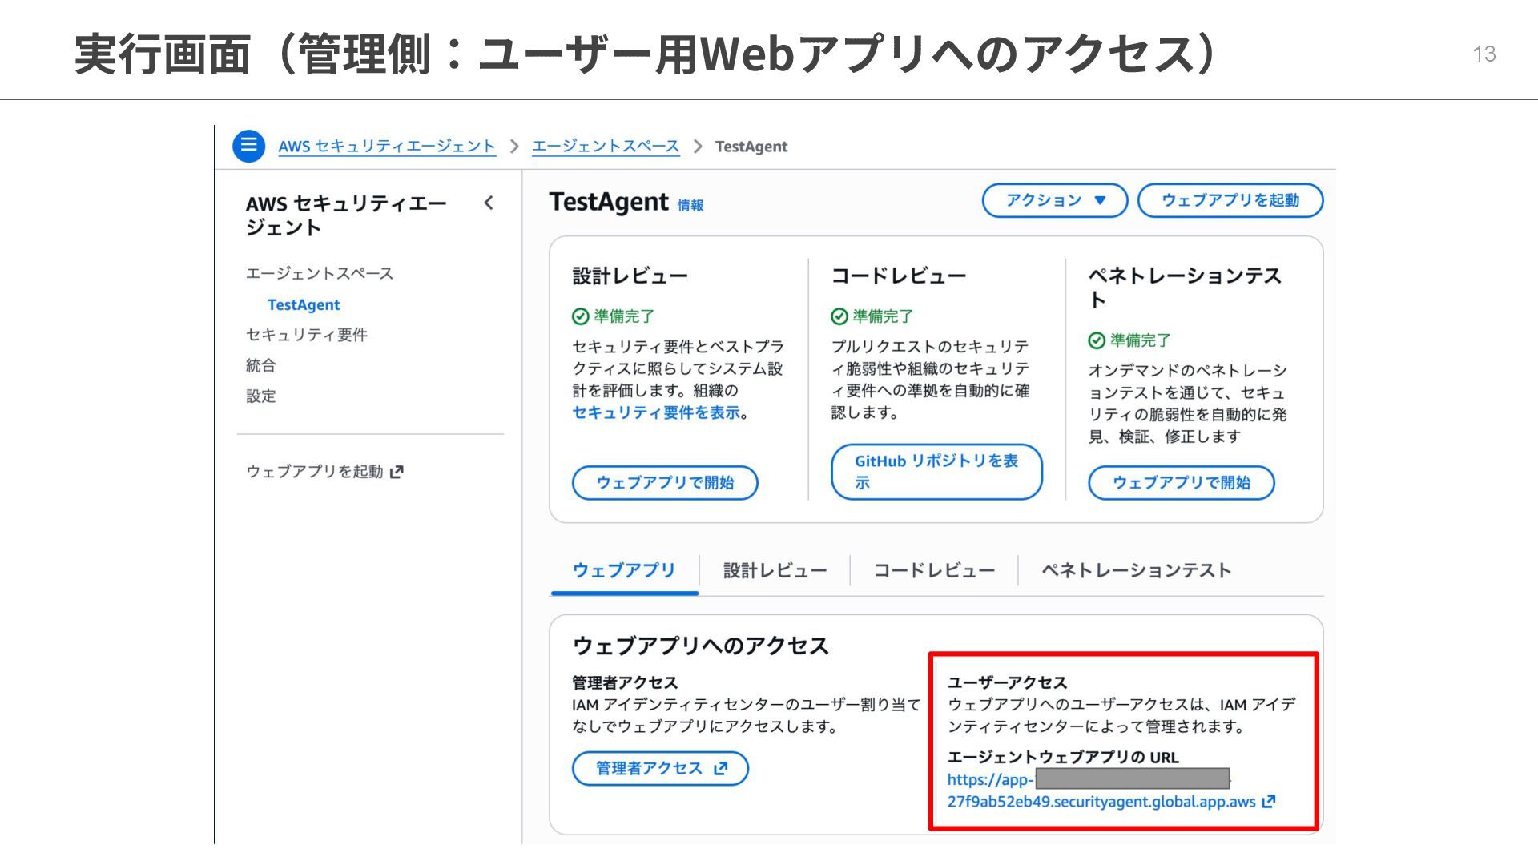Open 設定 in the sidebar
1538x865 pixels.
pyautogui.click(x=261, y=396)
